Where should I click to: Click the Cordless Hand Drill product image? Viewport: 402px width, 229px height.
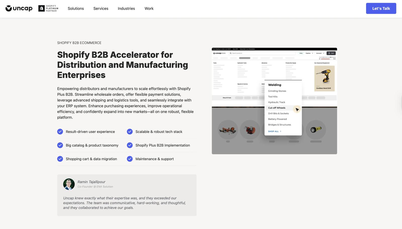coord(324,78)
